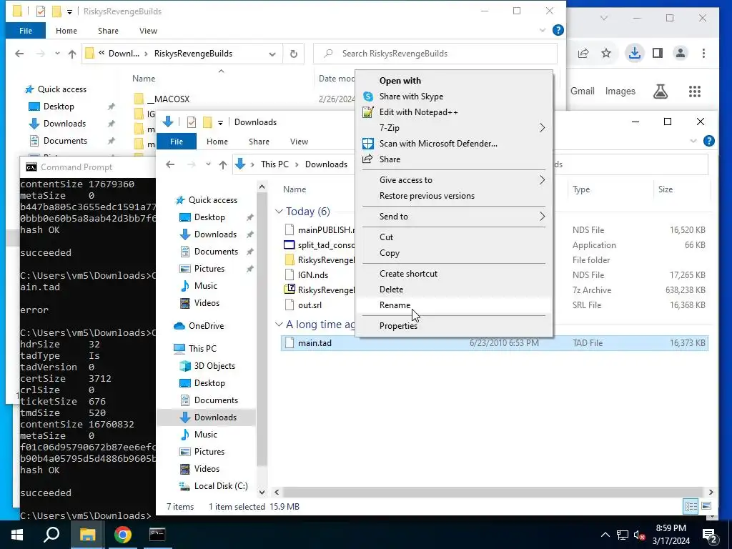Open Chrome side panel icon
The width and height of the screenshot is (732, 549).
coord(658,53)
